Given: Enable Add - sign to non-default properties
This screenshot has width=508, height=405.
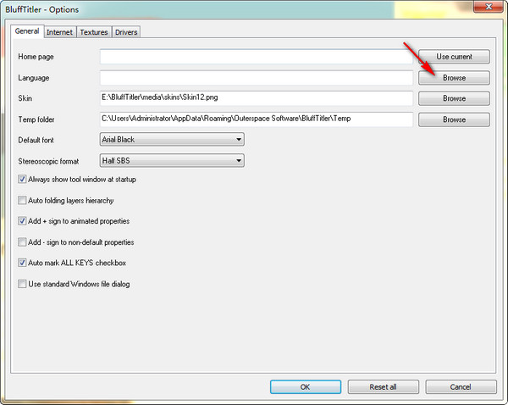Looking at the screenshot, I should 22,241.
